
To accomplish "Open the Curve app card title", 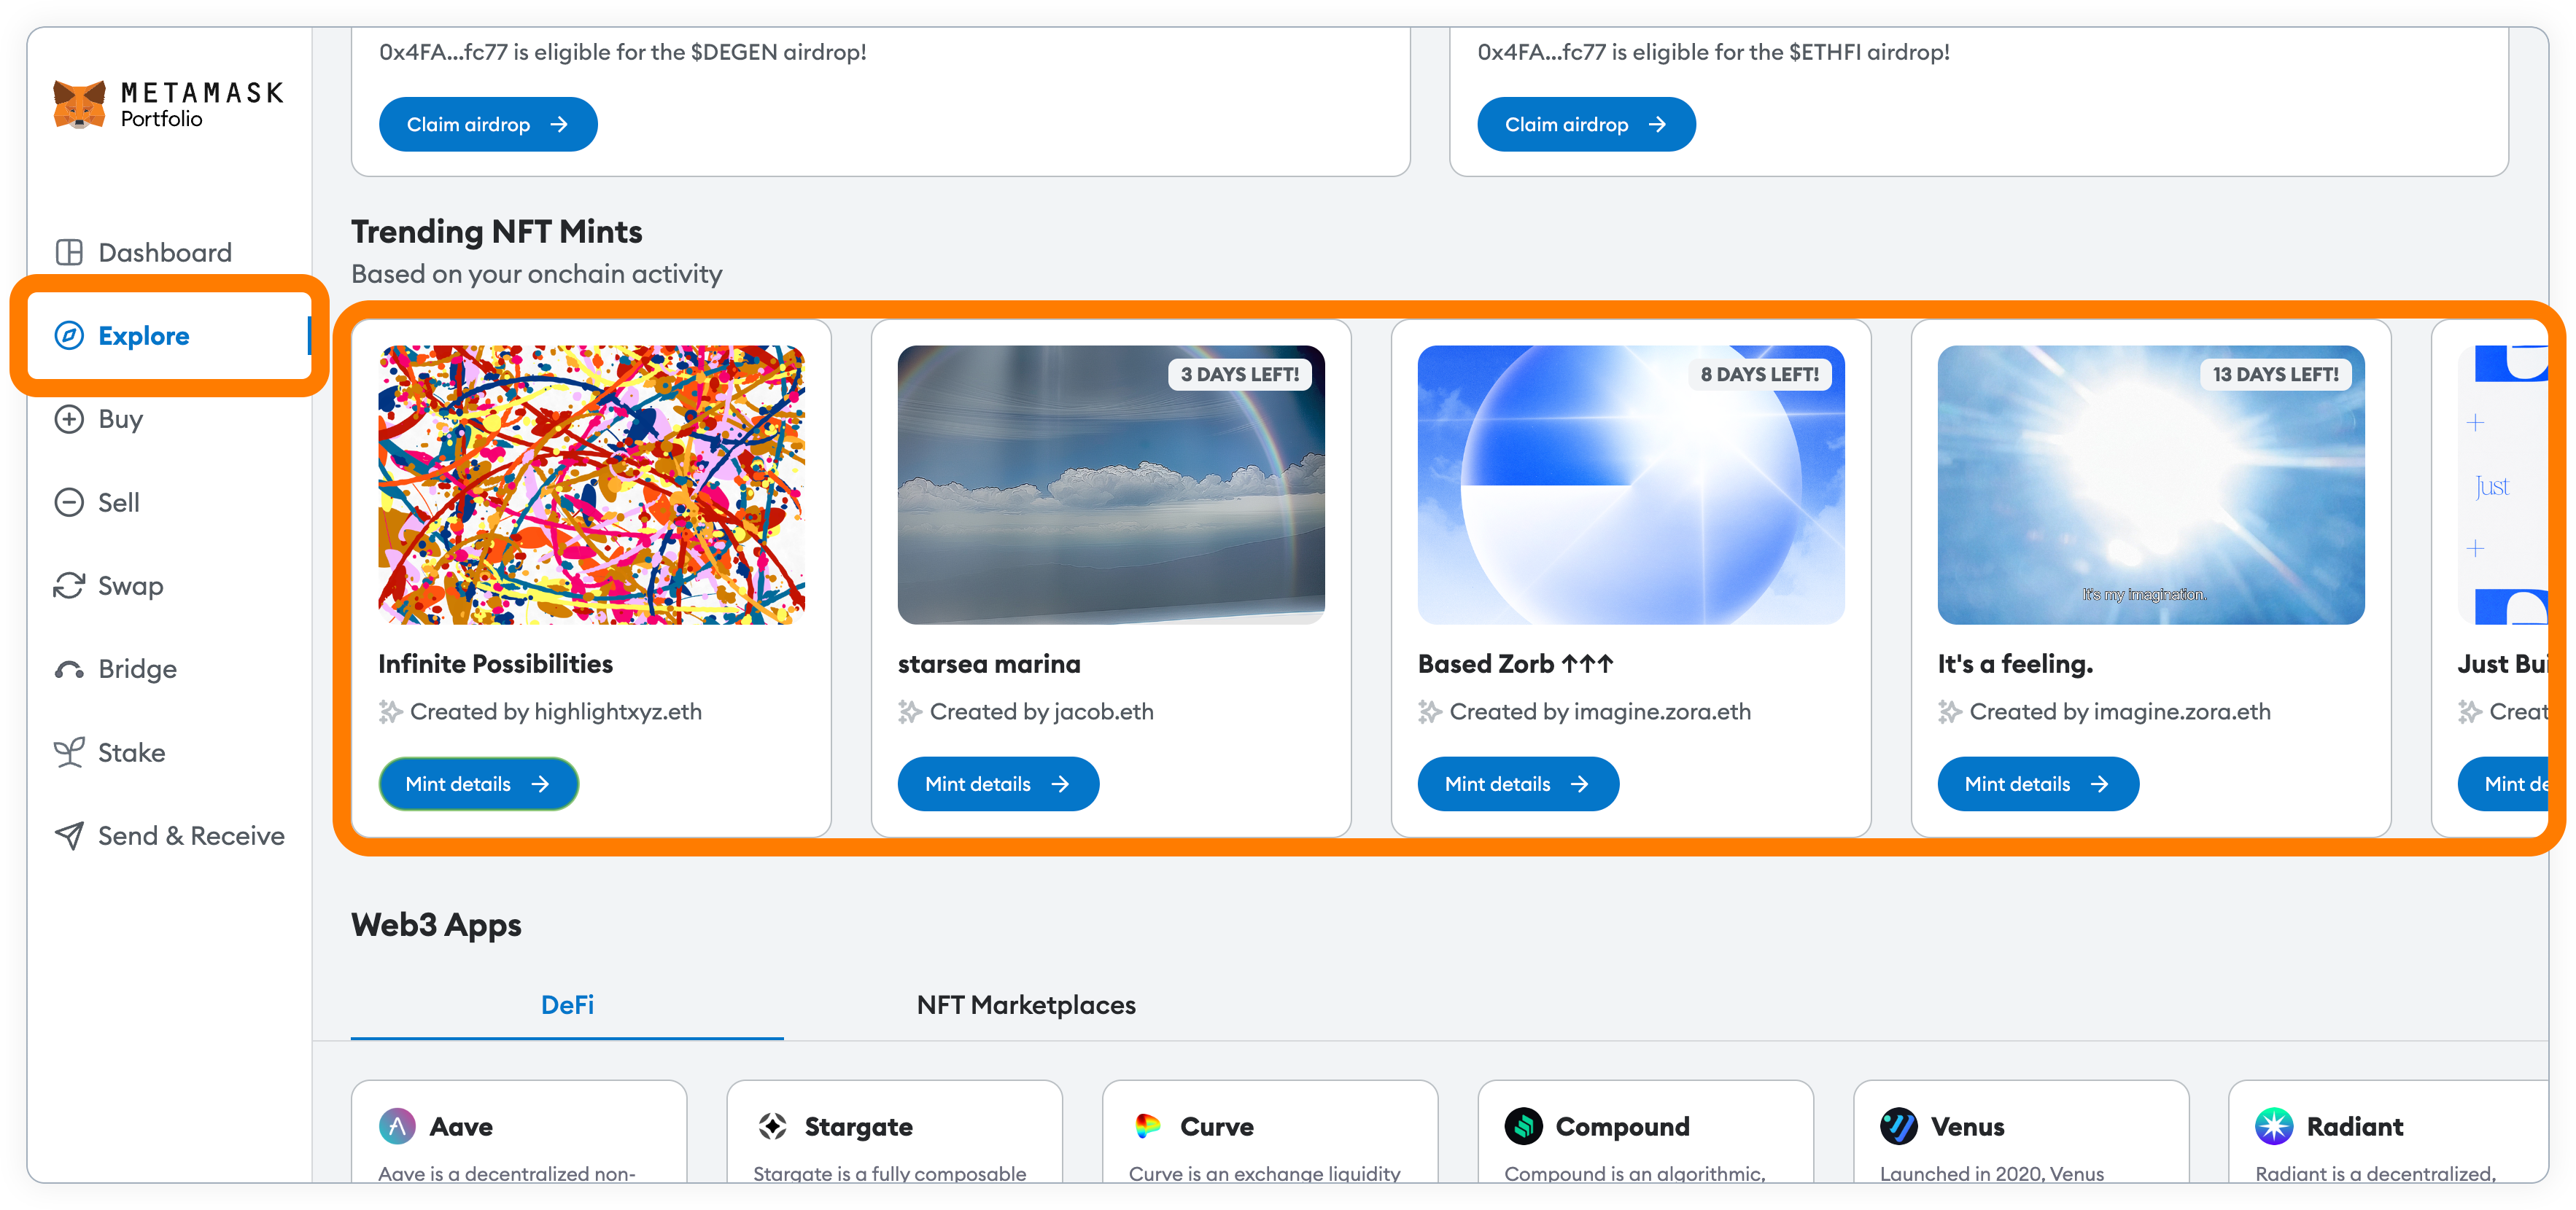I will tap(1217, 1126).
